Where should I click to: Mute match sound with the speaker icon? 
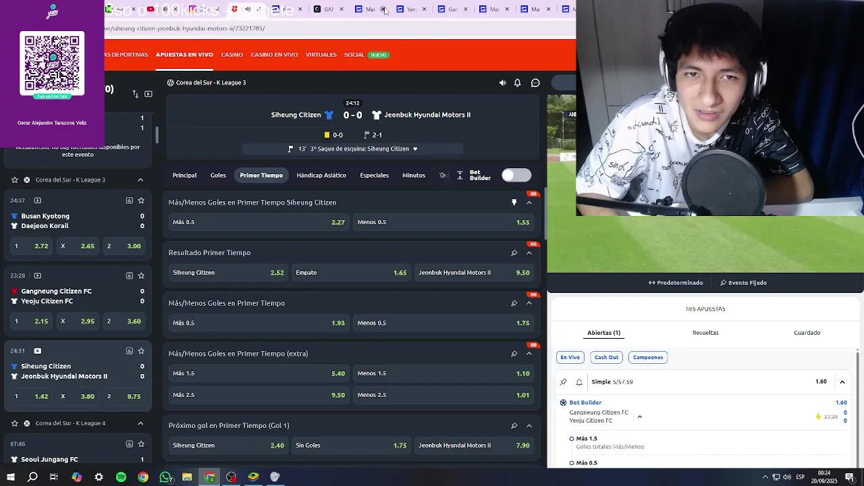pyautogui.click(x=502, y=83)
